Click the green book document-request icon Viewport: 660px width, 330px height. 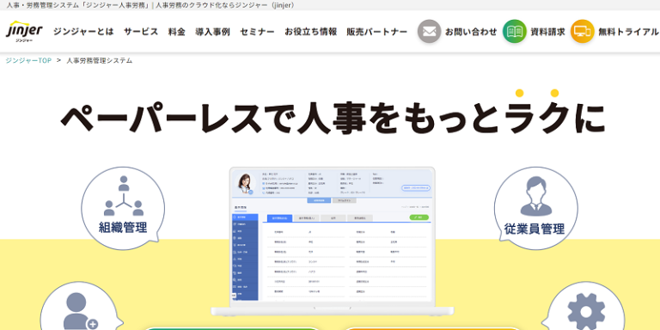pyautogui.click(x=515, y=32)
